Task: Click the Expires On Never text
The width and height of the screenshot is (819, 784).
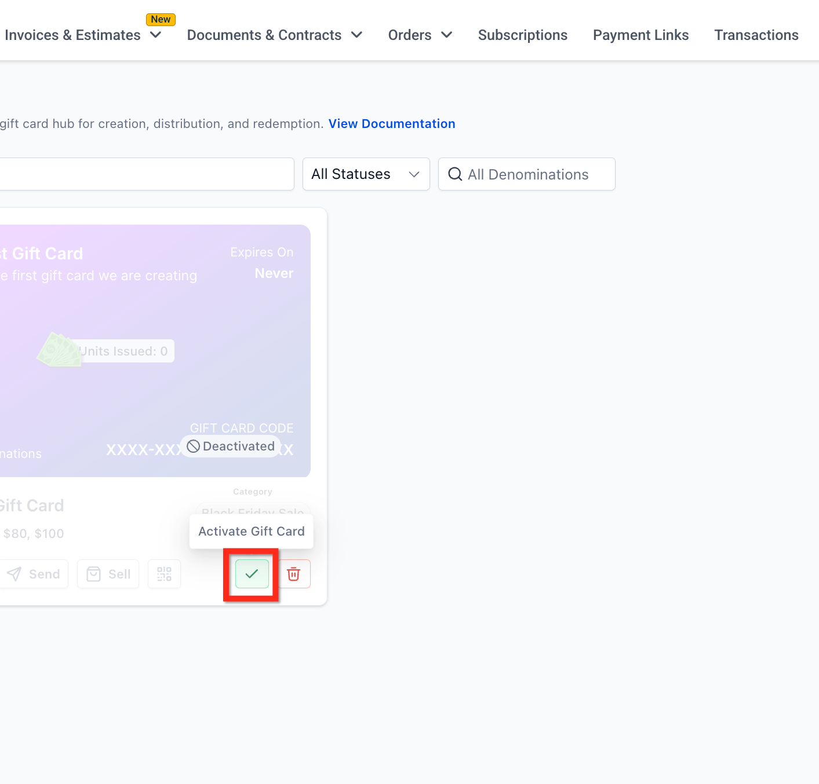Action: click(x=262, y=263)
